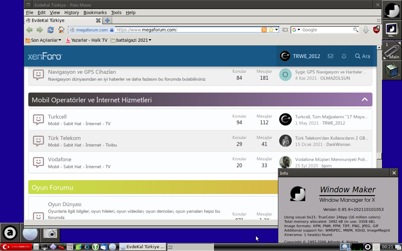This screenshot has width=402, height=251.
Task: Open the Main clip icon in dock
Action: click(x=392, y=51)
